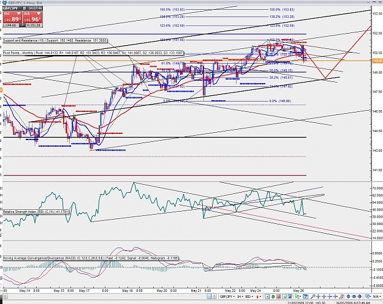Click the 38.2% (148.61) Fibonacci retracement label
The image size is (383, 304).
(282, 78)
